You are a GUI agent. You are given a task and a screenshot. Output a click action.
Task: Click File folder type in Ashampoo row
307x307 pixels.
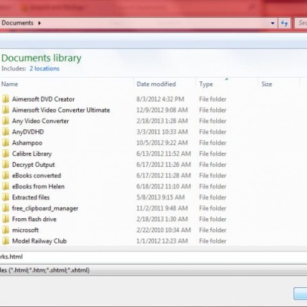(x=212, y=143)
